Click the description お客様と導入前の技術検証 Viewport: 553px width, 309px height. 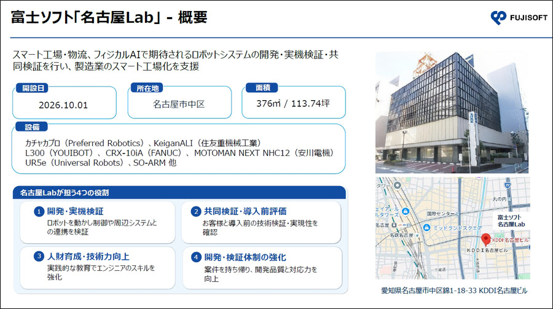(x=260, y=227)
